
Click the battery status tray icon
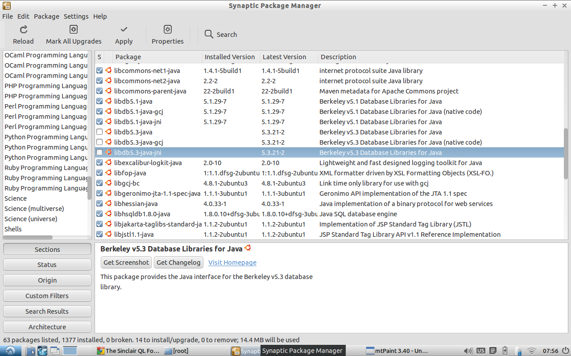[505, 351]
